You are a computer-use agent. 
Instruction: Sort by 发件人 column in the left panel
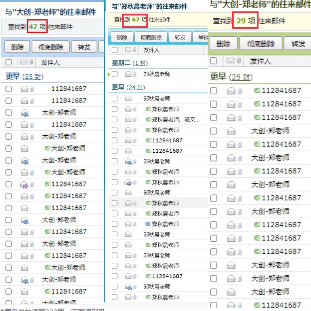50,62
